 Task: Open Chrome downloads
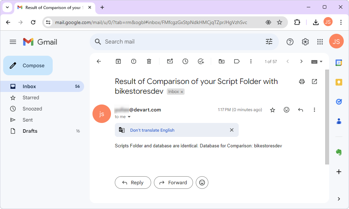click(315, 22)
